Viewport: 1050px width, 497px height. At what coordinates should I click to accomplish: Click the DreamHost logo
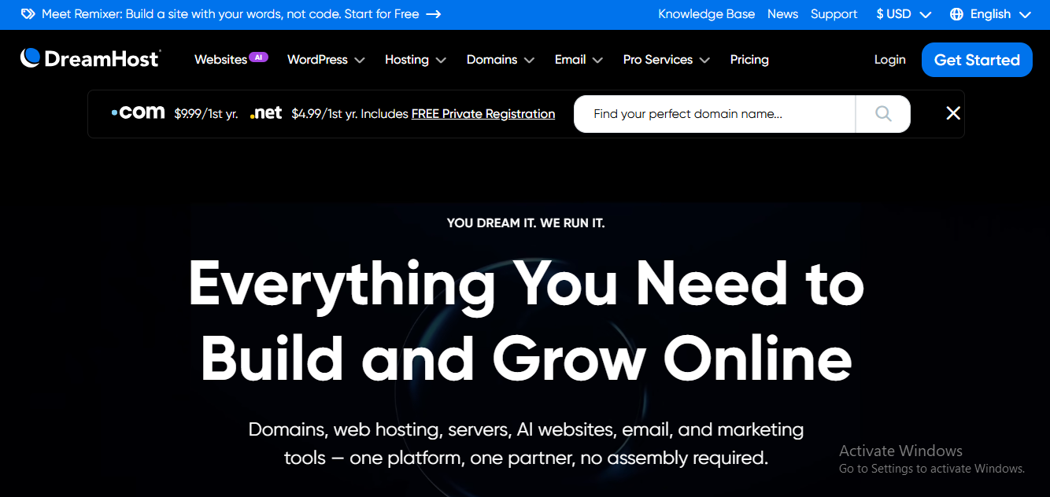pyautogui.click(x=91, y=58)
